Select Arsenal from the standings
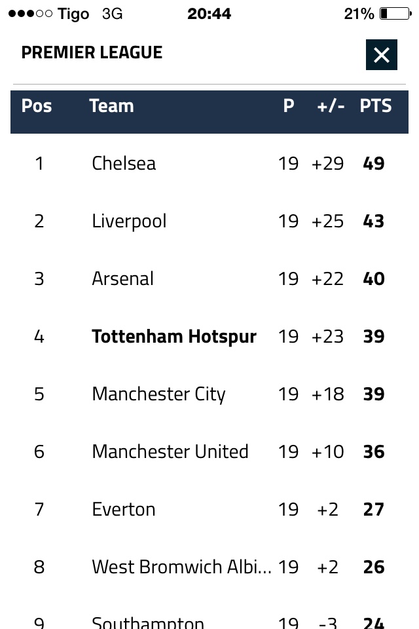 pos(122,278)
